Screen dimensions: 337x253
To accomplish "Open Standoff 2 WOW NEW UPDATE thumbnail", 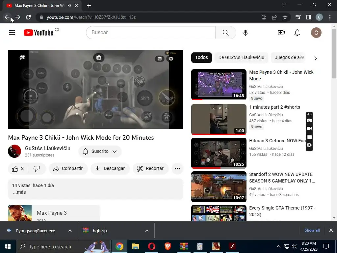I will point(219,187).
